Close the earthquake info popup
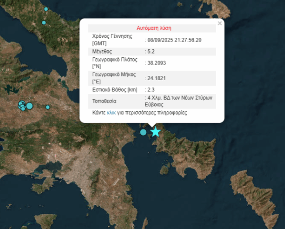The image size is (285, 229). click(x=220, y=23)
